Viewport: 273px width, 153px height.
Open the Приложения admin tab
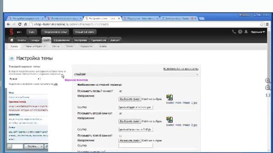point(99,40)
